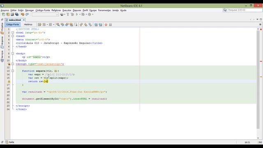Click the Stop Macro Recording icon
Image resolution: width=263 pixels, height=148 pixels.
111,25
